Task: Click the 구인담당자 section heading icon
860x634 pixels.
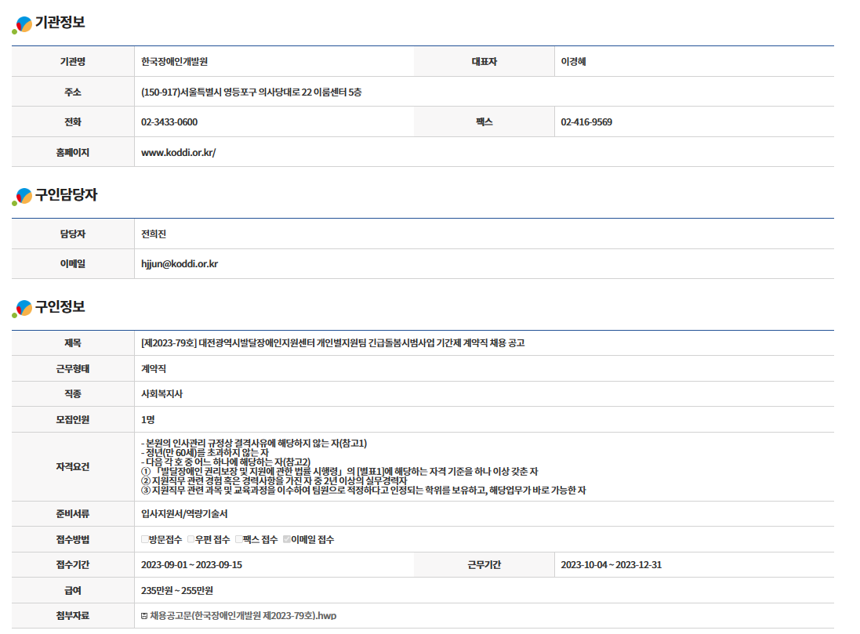Action: (23, 197)
